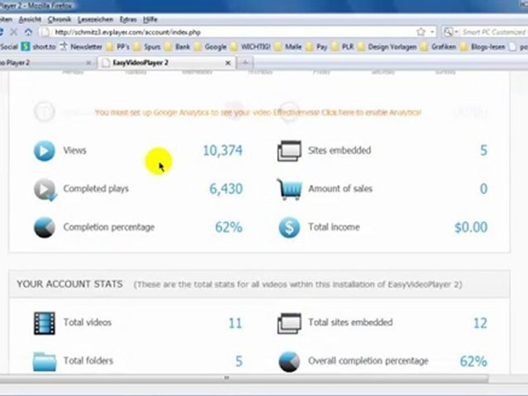This screenshot has width=528, height=396.
Task: Click the Stop loading X toolbar button
Action: [x=14, y=32]
